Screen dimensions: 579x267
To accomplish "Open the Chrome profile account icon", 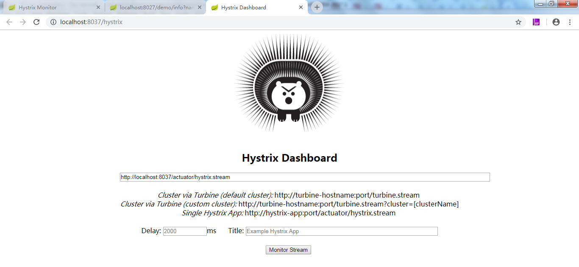I will click(556, 22).
